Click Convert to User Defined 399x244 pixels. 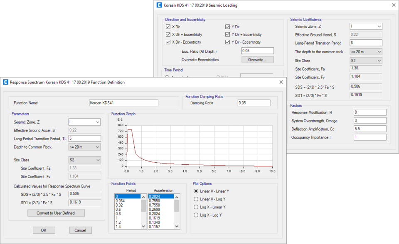click(x=56, y=213)
